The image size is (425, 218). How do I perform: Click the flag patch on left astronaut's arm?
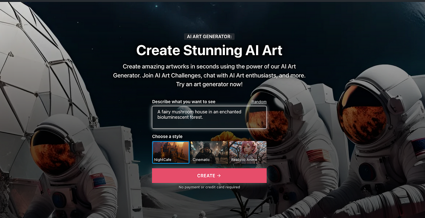tap(102, 181)
